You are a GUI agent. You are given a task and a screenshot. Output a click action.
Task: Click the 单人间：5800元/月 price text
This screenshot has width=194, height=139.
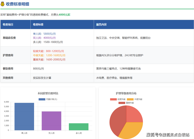(x=44, y=34)
